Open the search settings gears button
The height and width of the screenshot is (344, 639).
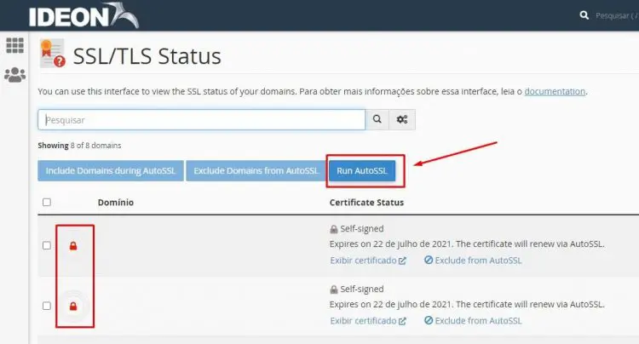(403, 120)
